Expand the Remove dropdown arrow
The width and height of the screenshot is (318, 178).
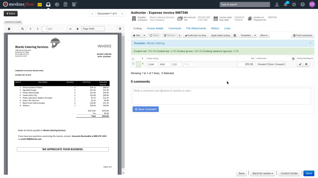pyautogui.click(x=179, y=35)
